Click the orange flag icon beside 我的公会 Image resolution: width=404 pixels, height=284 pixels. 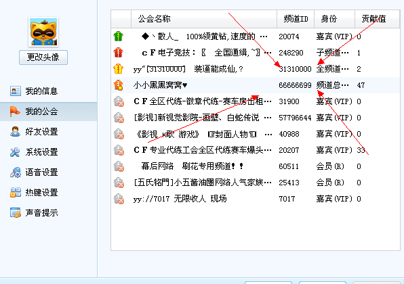(x=15, y=112)
